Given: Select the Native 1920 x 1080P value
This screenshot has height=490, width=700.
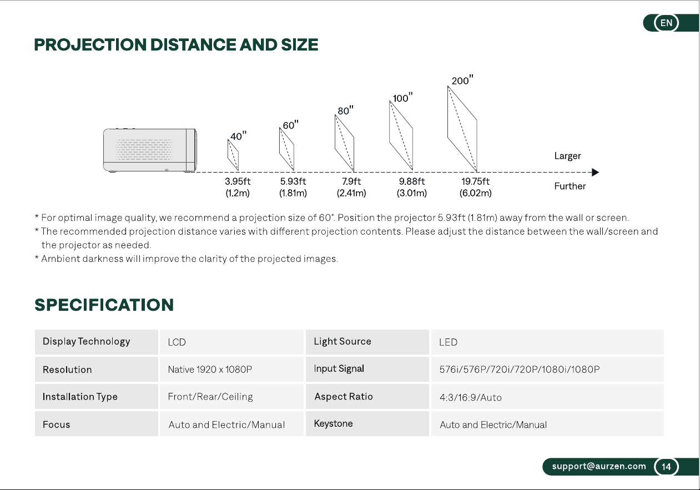Looking at the screenshot, I should (210, 370).
